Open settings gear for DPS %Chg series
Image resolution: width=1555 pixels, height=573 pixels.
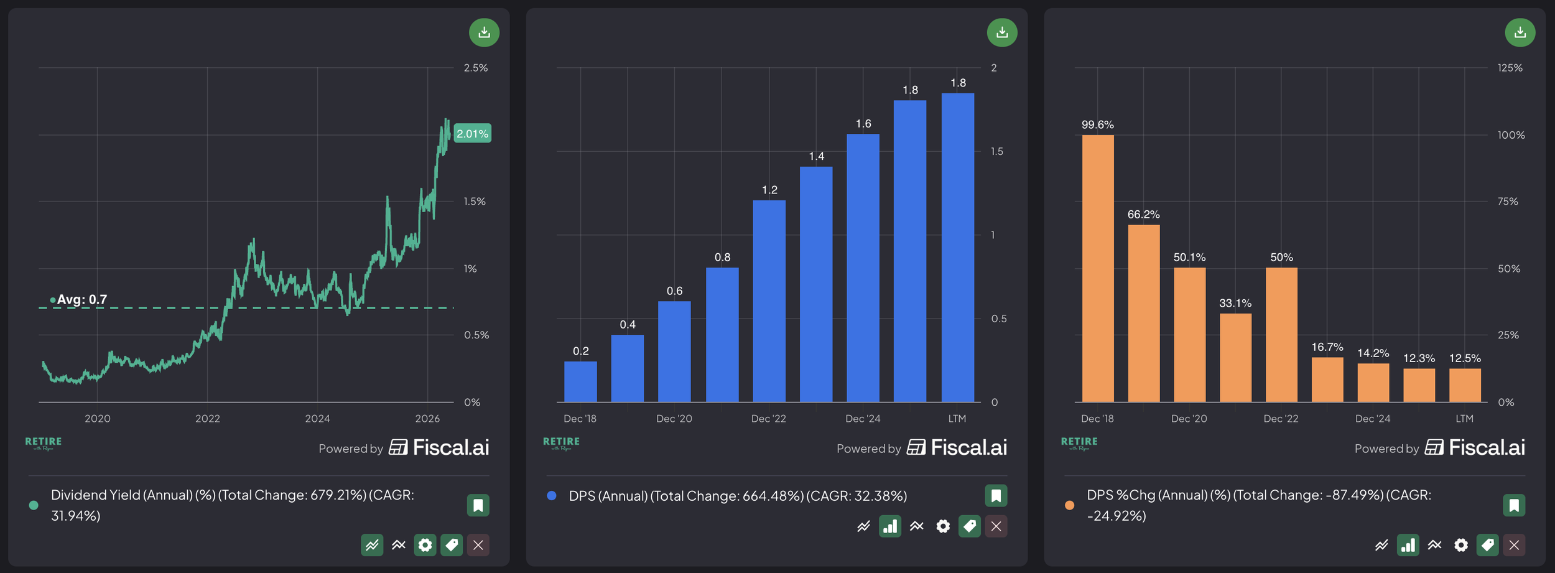pos(1461,545)
